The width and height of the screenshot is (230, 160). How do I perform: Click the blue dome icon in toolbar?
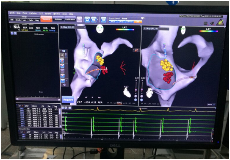pyautogui.click(x=87, y=19)
